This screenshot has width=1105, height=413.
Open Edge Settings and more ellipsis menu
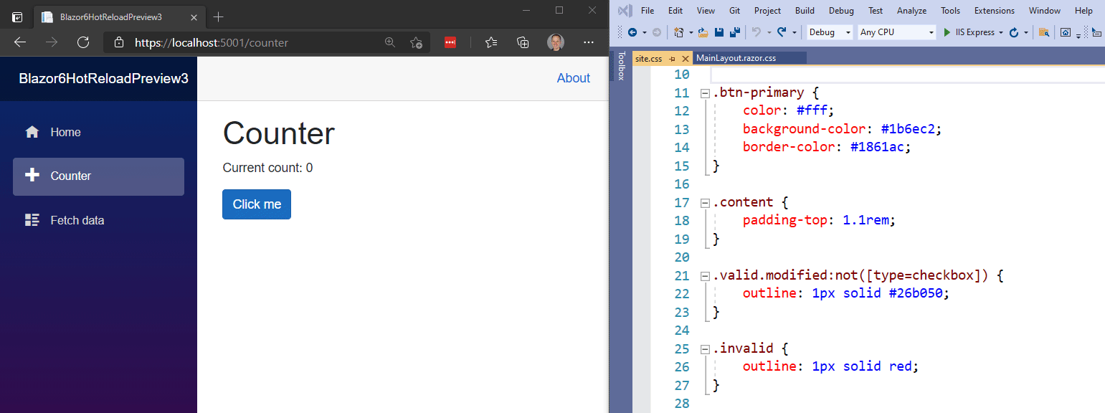click(x=589, y=43)
